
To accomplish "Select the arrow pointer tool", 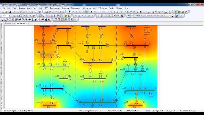I will tap(69, 12).
